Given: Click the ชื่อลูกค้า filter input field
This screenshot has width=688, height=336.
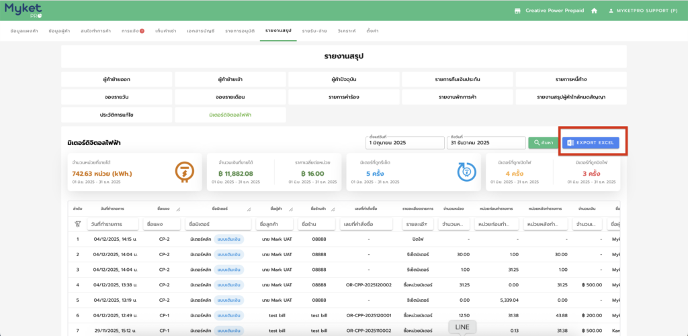Looking at the screenshot, I should click(274, 223).
